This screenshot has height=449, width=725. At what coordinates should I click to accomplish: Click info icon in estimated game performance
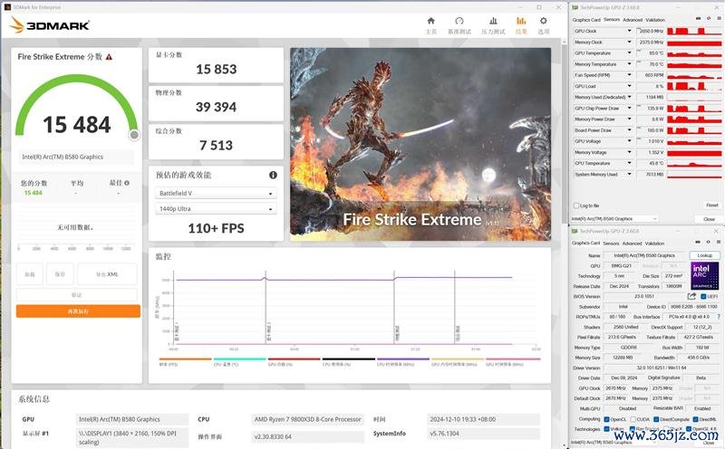click(274, 175)
